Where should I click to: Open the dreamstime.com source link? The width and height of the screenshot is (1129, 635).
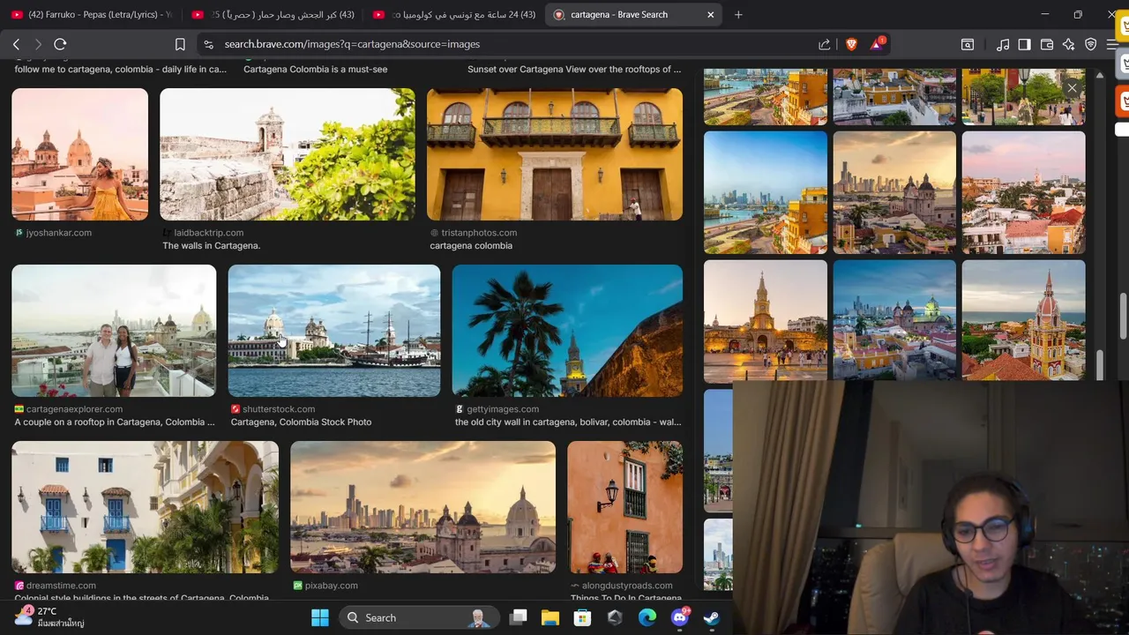[x=61, y=586]
